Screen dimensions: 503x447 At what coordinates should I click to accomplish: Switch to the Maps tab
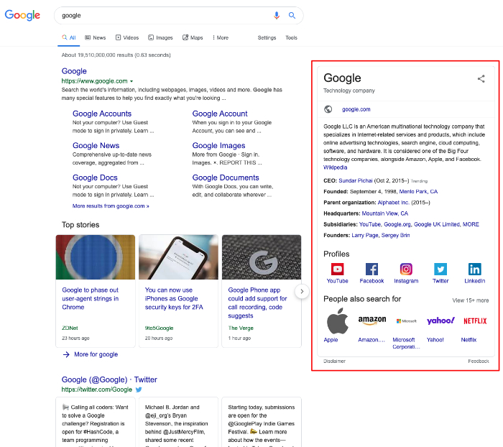pyautogui.click(x=193, y=37)
